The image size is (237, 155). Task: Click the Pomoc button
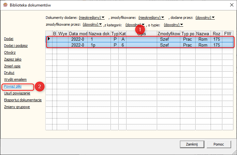pos(219,144)
